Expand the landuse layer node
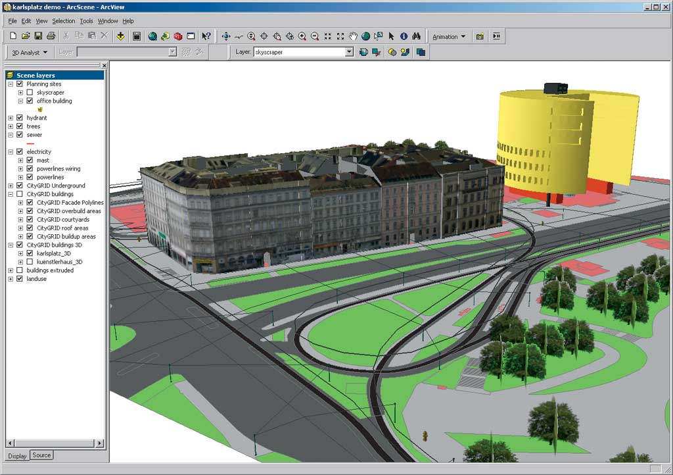This screenshot has height=475, width=673. tap(11, 279)
